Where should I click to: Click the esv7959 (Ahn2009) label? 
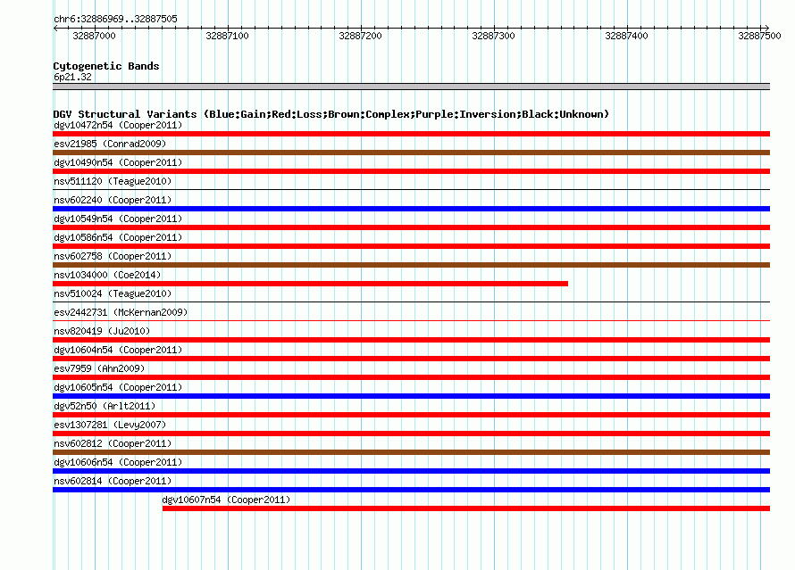(x=99, y=368)
